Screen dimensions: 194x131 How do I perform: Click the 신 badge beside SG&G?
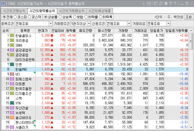click(12, 45)
